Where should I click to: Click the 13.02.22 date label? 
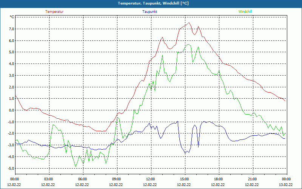pos(286,185)
